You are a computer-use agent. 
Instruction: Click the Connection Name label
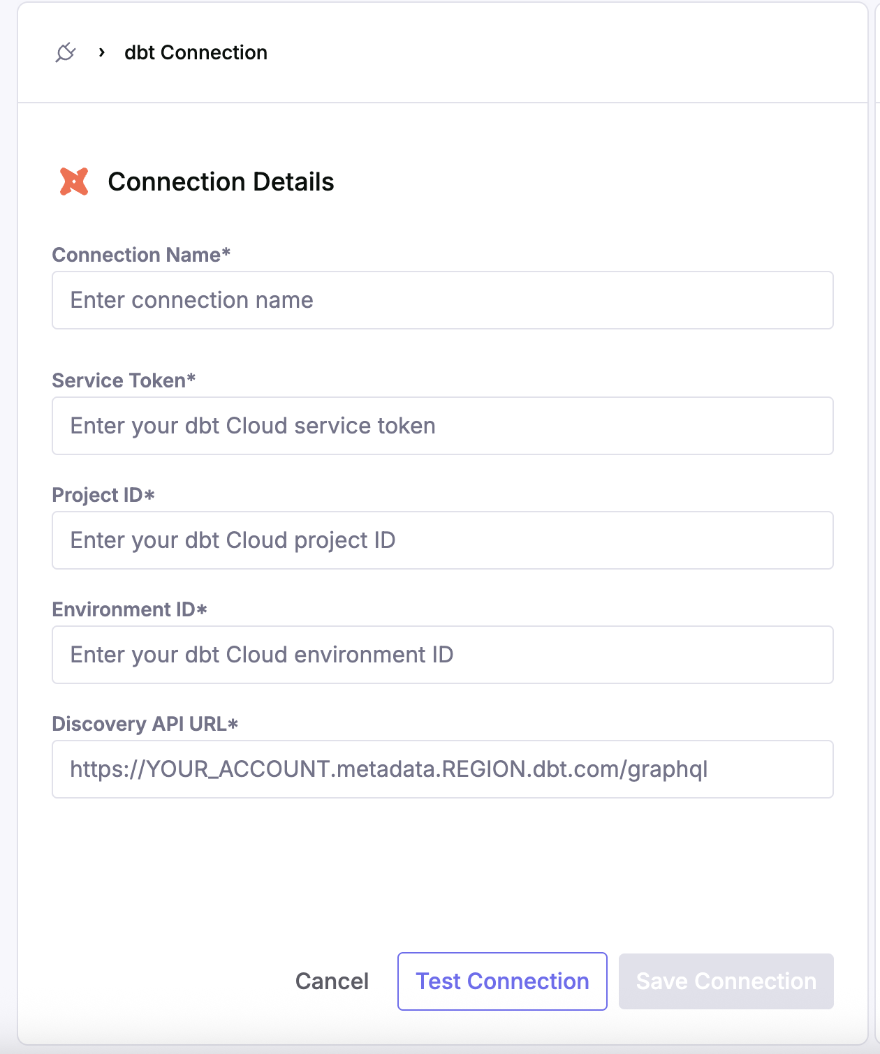[136, 255]
